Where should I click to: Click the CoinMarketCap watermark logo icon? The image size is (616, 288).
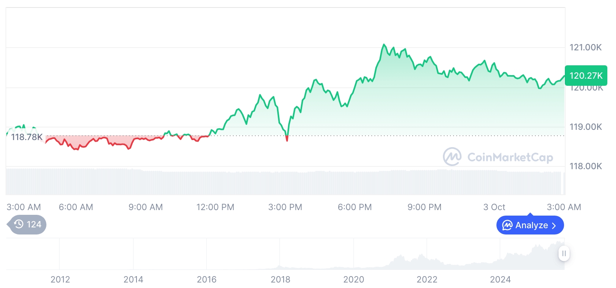pos(452,157)
